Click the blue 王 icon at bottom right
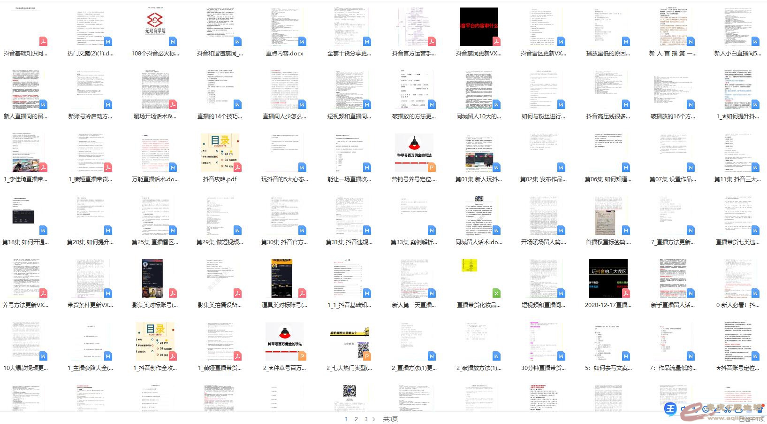This screenshot has height=424, width=767. (670, 409)
